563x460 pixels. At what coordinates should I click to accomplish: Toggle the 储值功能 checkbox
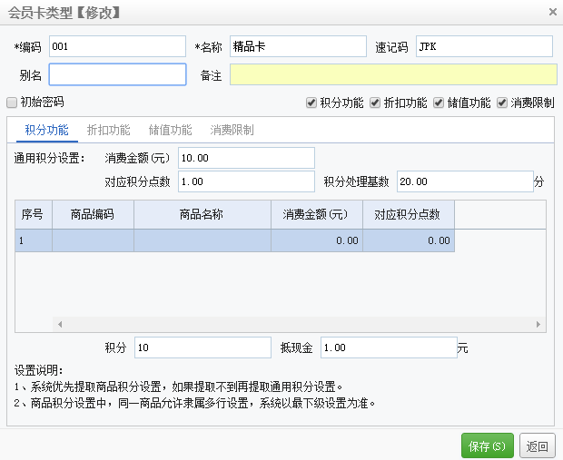[439, 103]
